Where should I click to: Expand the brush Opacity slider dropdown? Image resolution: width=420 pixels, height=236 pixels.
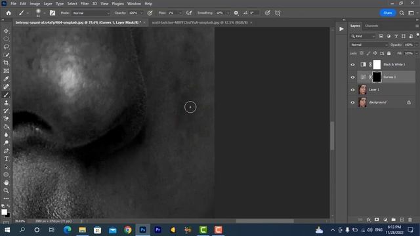click(142, 13)
